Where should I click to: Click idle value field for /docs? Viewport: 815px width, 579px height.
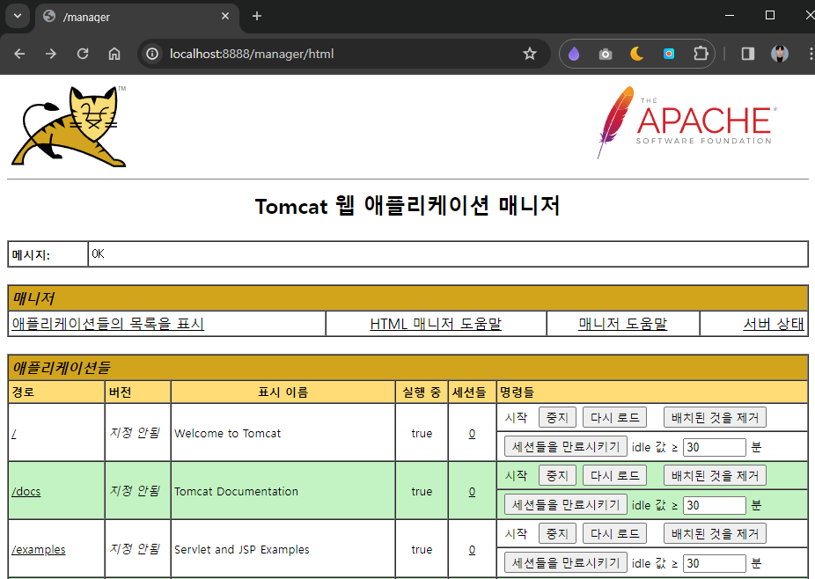click(714, 505)
